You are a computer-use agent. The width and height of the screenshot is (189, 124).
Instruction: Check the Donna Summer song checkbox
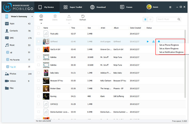39,112
